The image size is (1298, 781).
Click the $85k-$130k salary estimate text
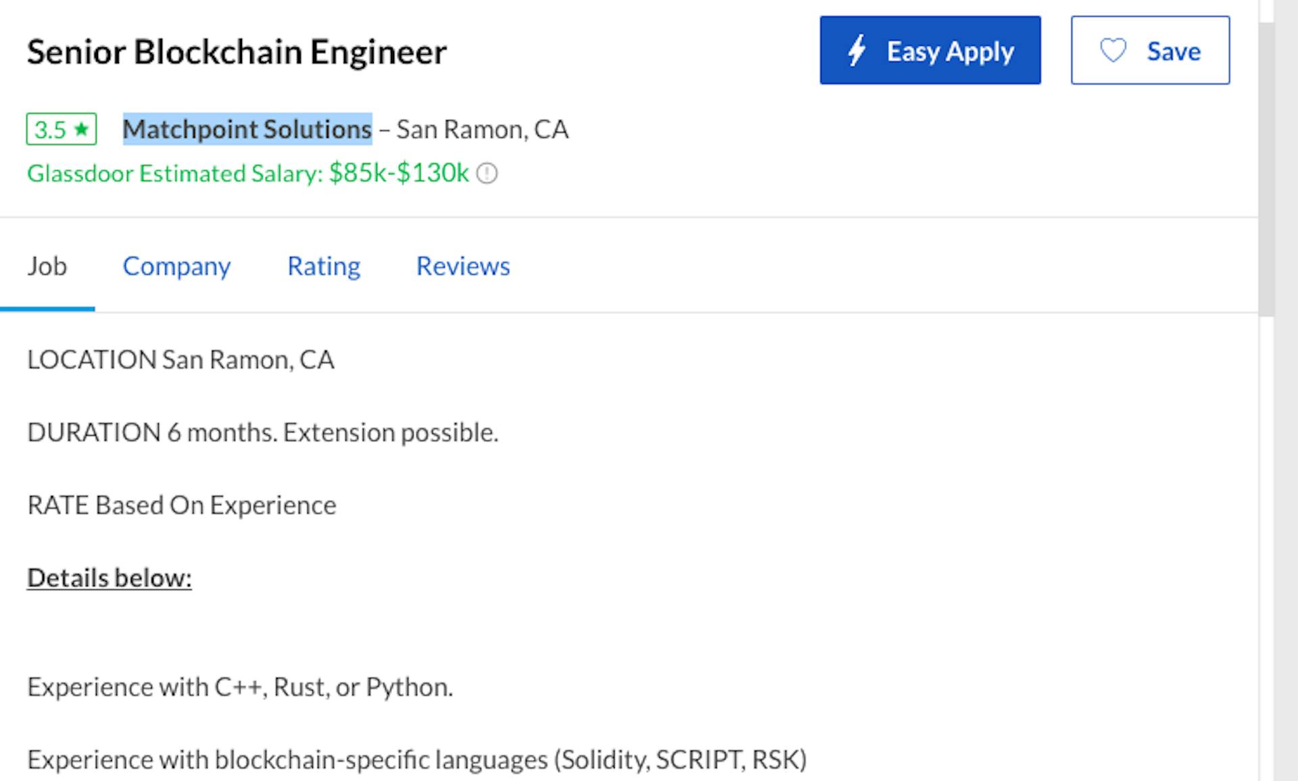(x=399, y=174)
